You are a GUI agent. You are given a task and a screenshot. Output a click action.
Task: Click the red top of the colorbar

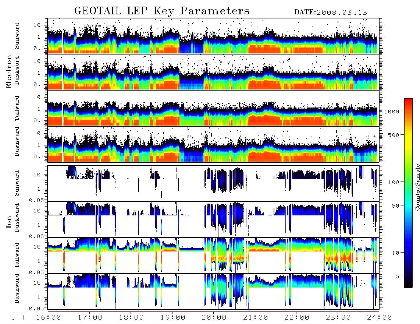coord(408,101)
